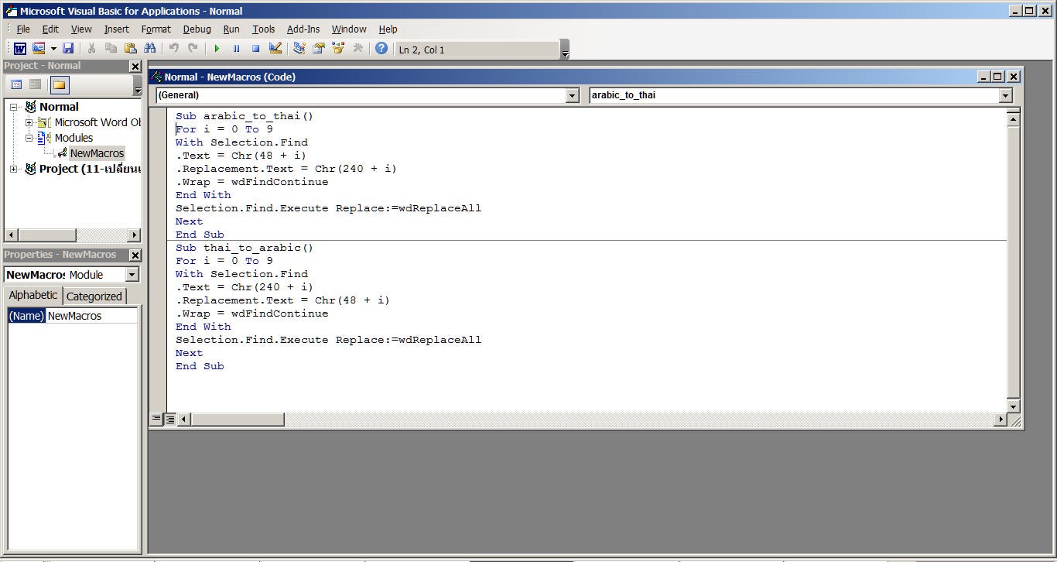Open Find with the binoculars icon
The image size is (1057, 562).
(x=149, y=49)
